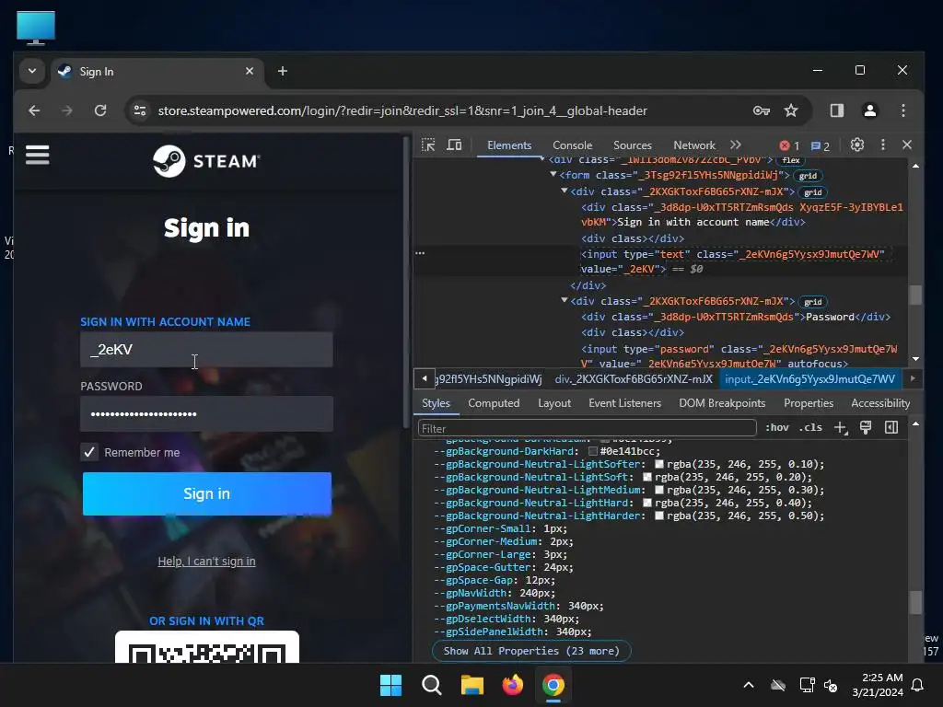Collapse the form element node
The width and height of the screenshot is (943, 707).
[553, 175]
